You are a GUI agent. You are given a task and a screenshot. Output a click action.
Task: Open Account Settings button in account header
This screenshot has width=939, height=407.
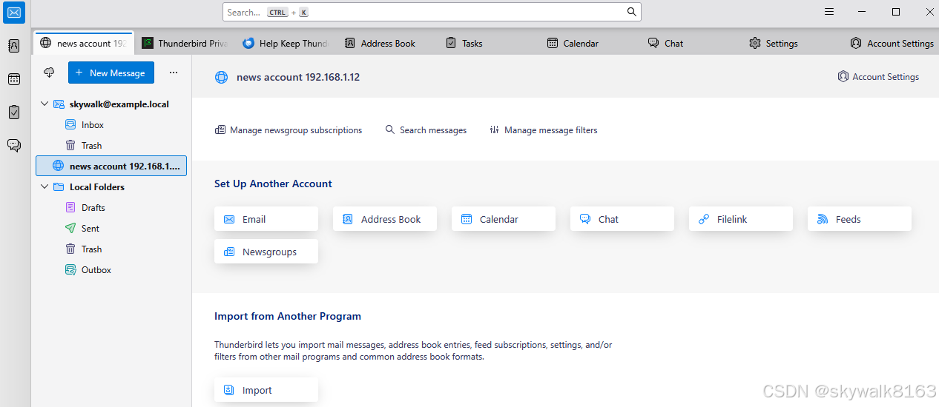(x=878, y=77)
